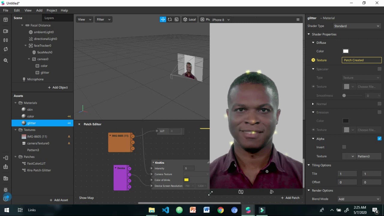Click the Patch Created texture field

[362, 60]
